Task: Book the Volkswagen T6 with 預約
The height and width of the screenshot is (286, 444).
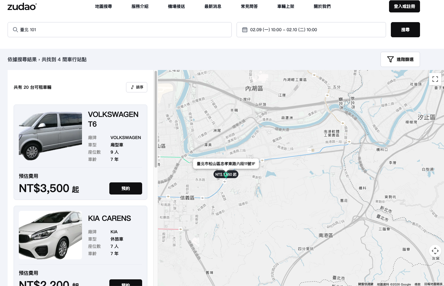Action: 126,188
